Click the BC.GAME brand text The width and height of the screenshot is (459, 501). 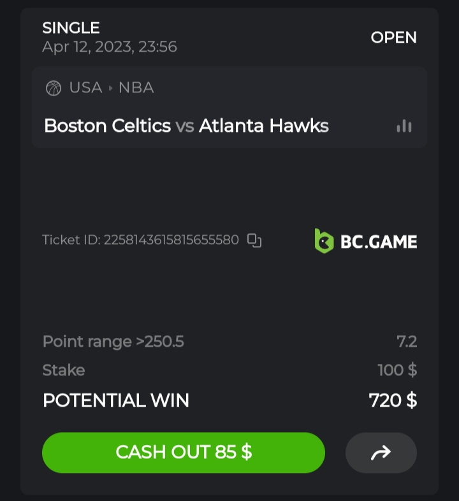(379, 242)
